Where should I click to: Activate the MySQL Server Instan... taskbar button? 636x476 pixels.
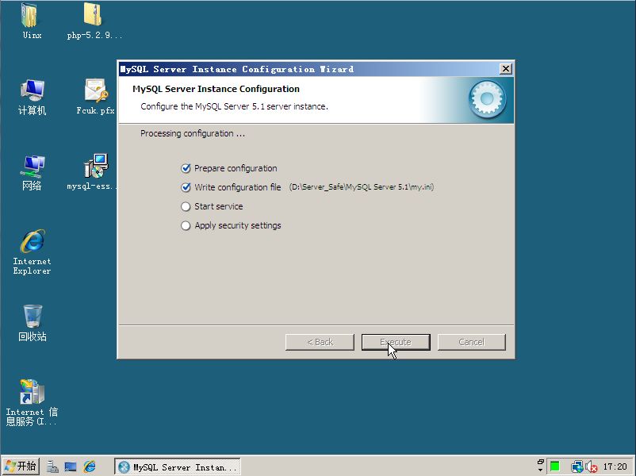point(178,467)
